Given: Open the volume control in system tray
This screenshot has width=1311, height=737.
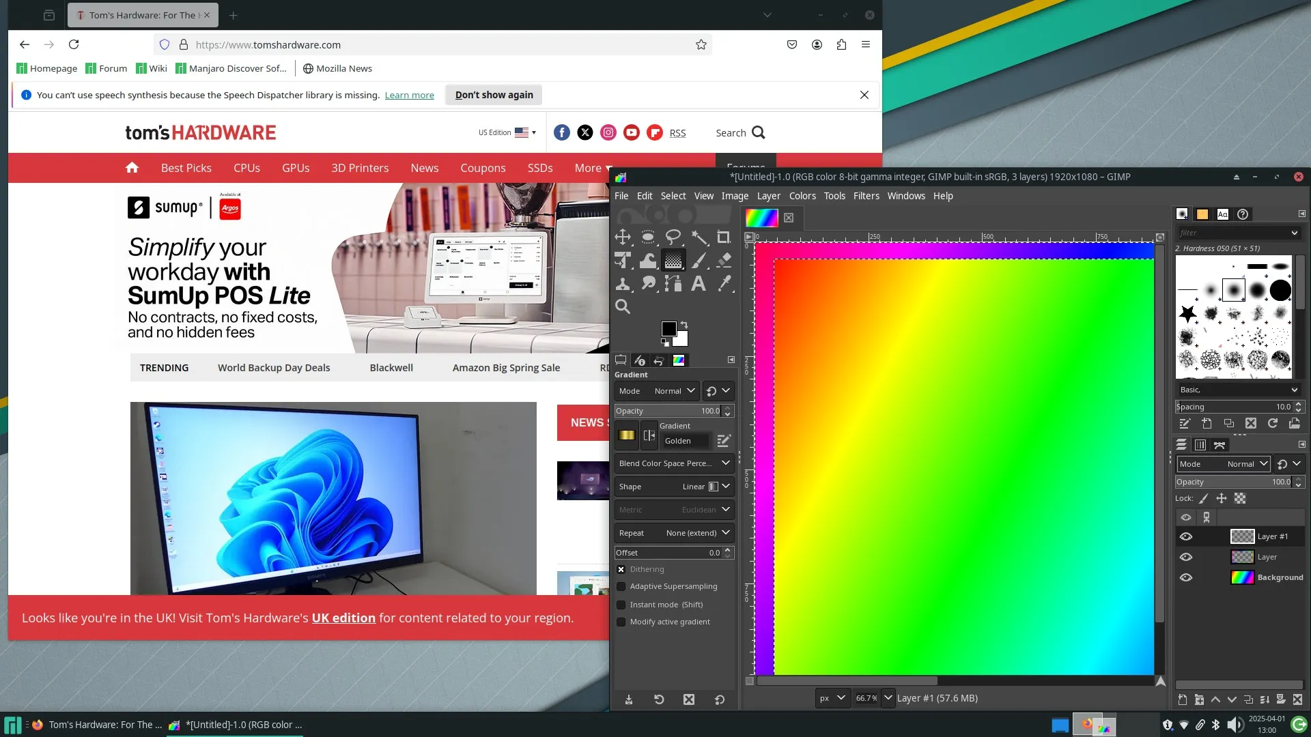Looking at the screenshot, I should pos(1235,725).
